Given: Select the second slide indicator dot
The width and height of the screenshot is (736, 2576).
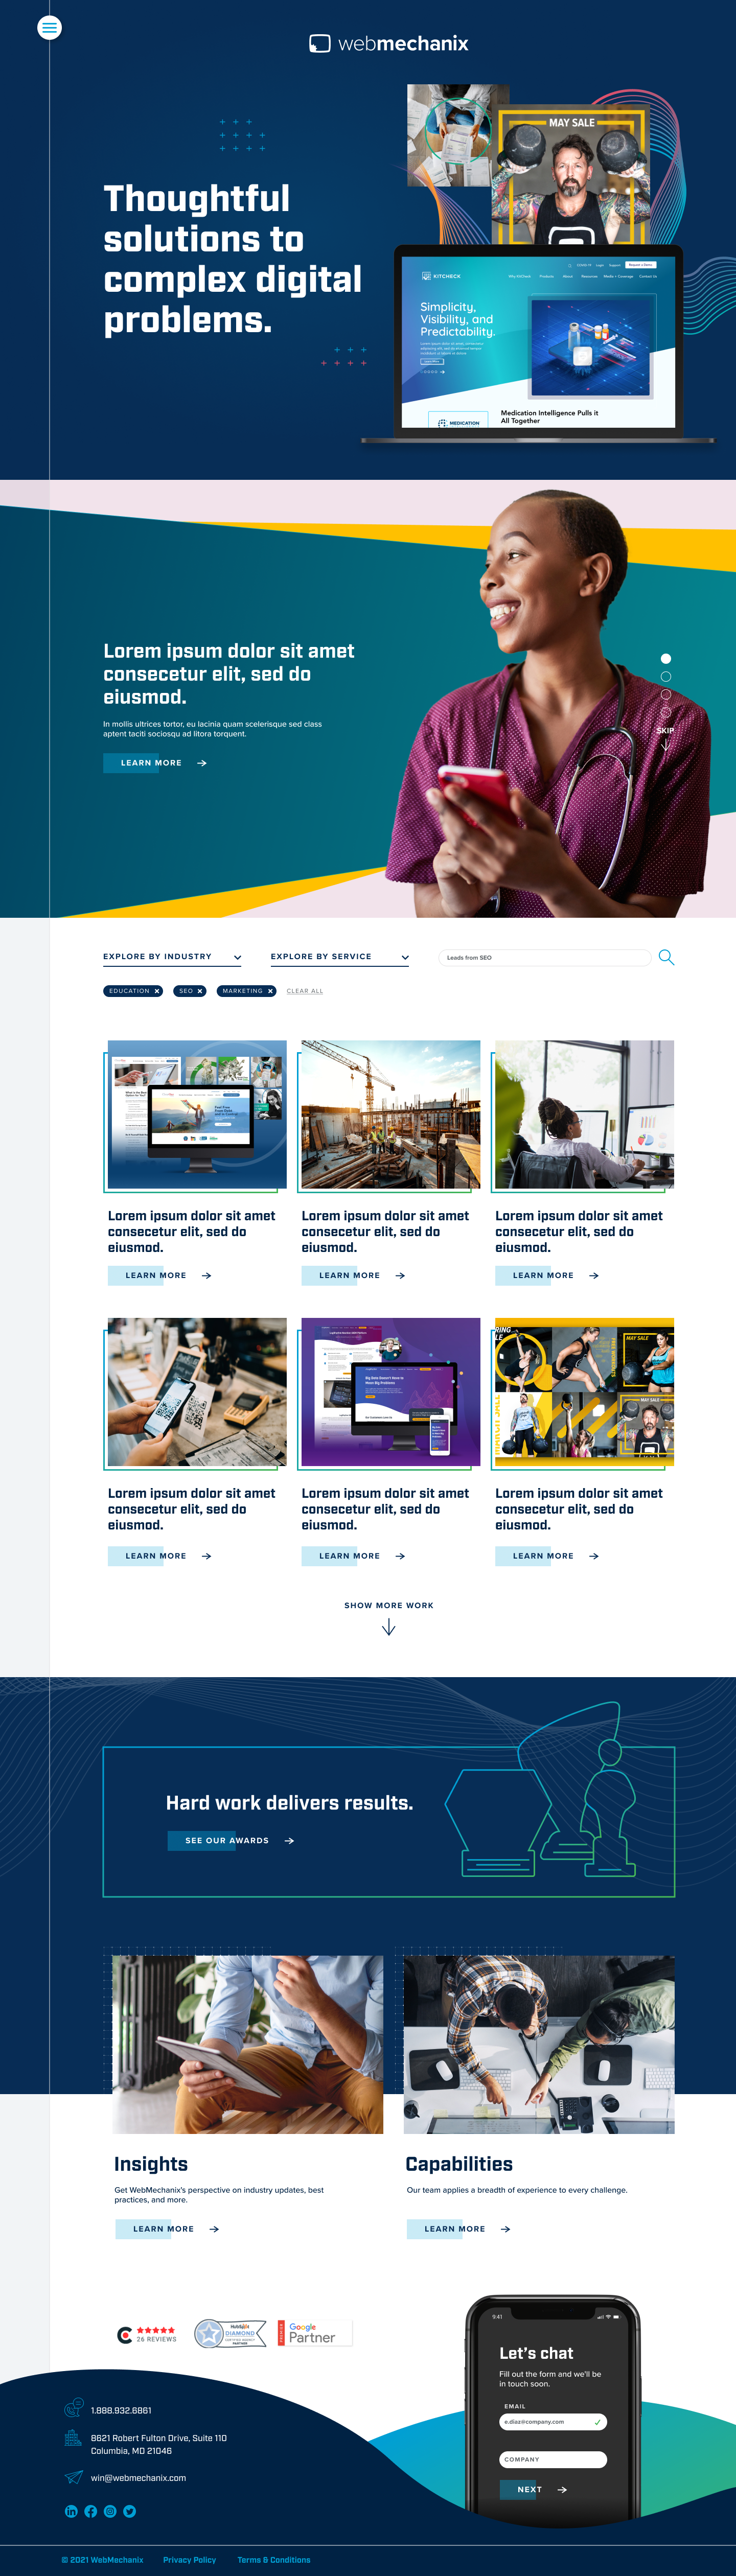Looking at the screenshot, I should [666, 677].
